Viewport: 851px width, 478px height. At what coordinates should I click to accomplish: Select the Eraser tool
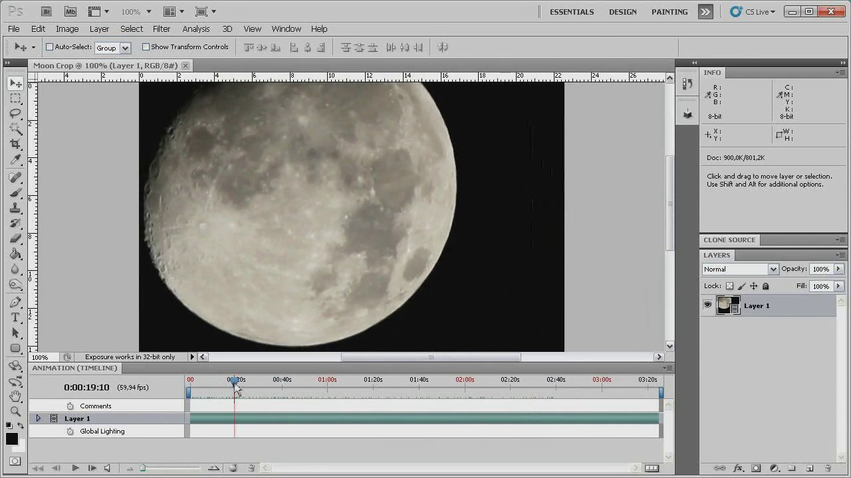point(15,238)
